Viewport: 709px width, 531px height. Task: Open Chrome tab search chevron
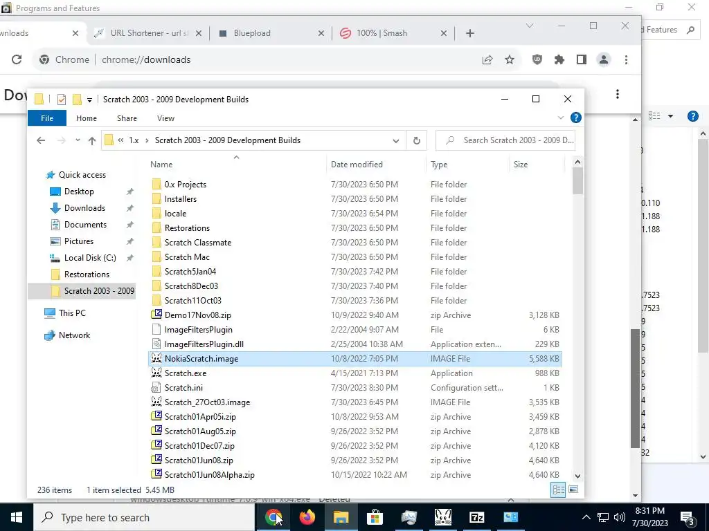tap(530, 26)
